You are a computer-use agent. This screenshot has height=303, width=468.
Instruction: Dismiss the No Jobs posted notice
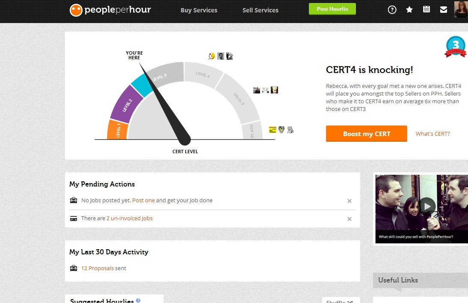(x=349, y=201)
